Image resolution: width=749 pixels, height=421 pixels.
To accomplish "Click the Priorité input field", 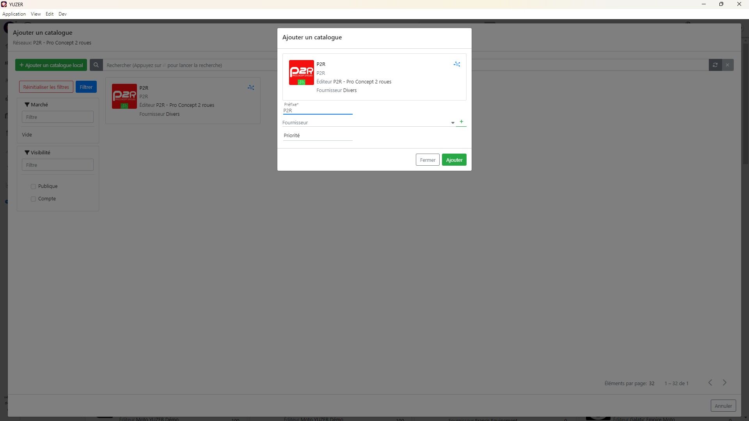I will pos(317,136).
